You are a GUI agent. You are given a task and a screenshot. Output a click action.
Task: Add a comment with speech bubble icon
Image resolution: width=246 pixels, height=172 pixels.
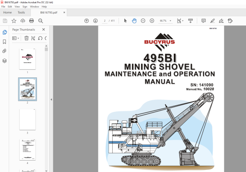coord(203,20)
